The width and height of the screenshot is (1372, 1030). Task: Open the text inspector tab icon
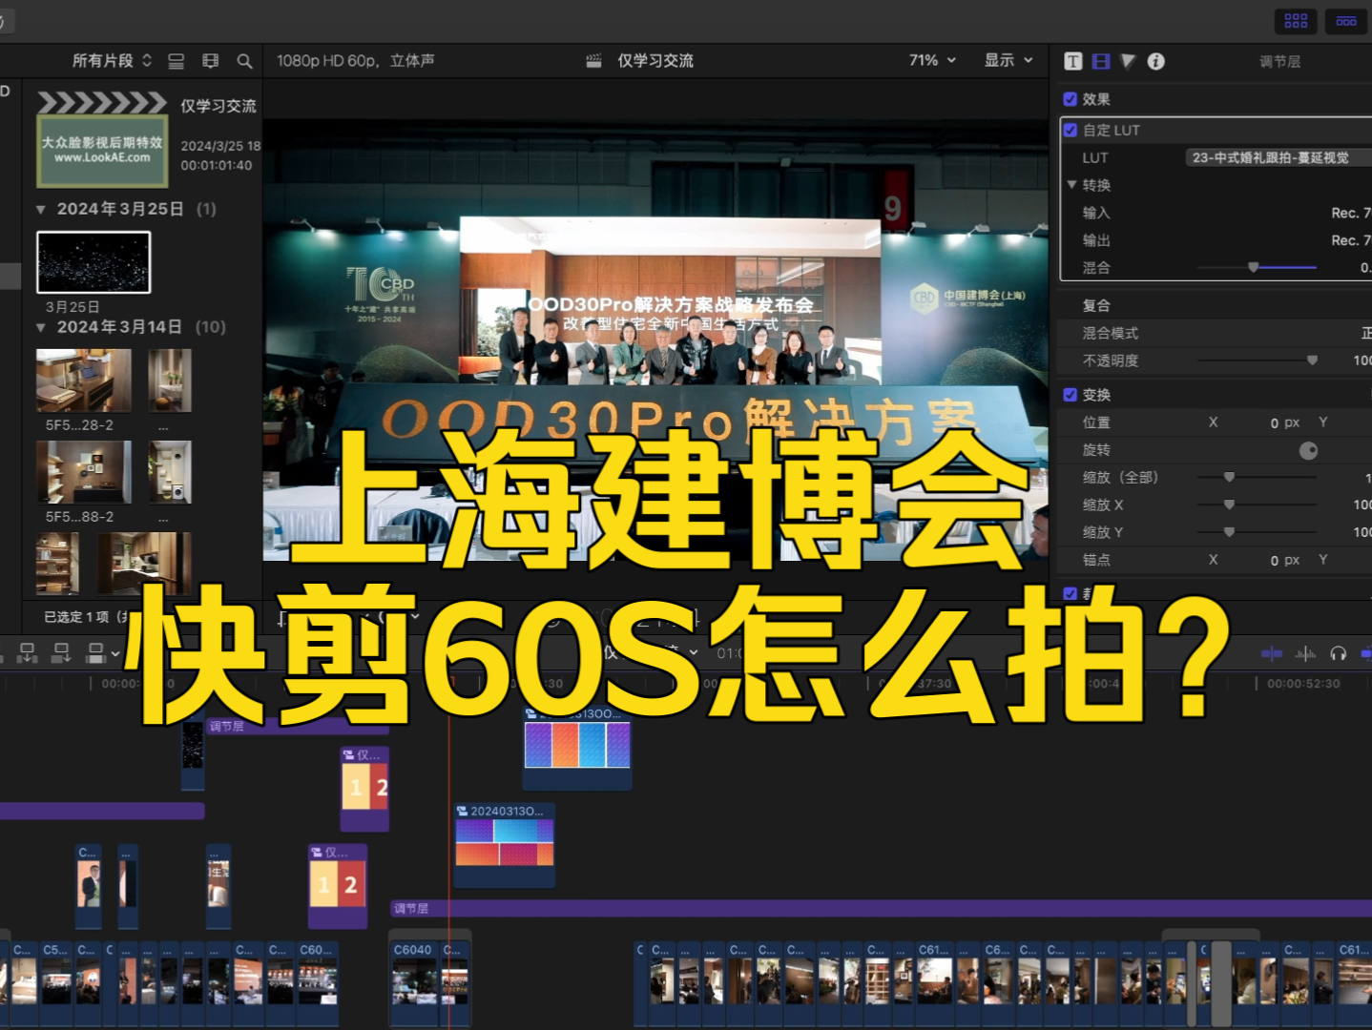[x=1073, y=61]
